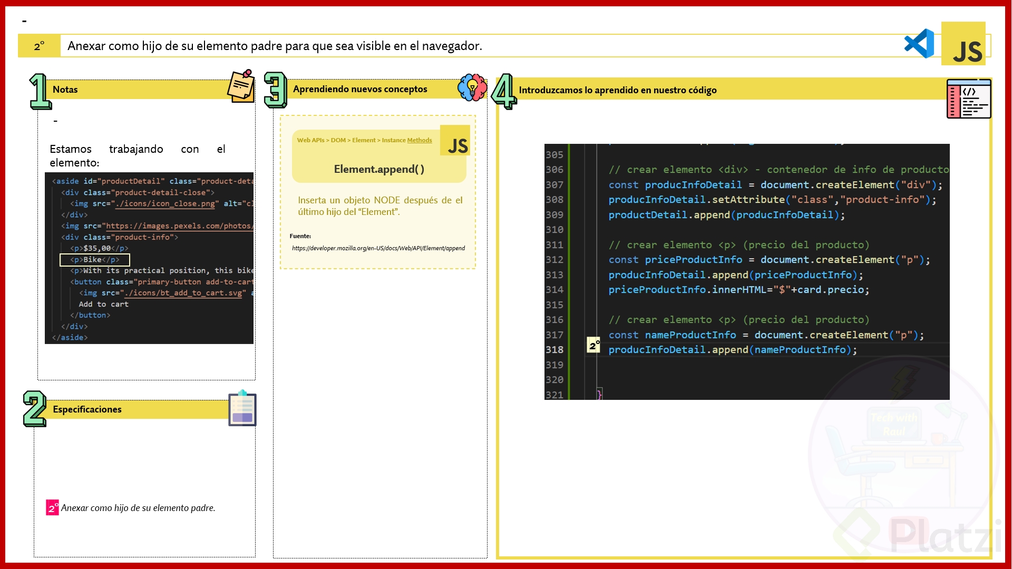Open the Methods link in the breadcrumb
The image size is (1012, 569).
(420, 140)
